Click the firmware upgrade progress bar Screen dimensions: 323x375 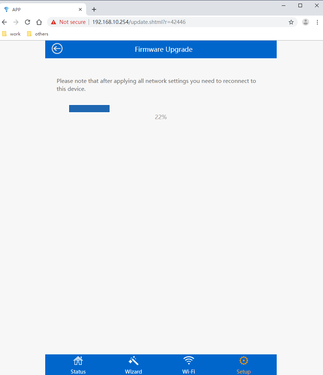tap(89, 109)
